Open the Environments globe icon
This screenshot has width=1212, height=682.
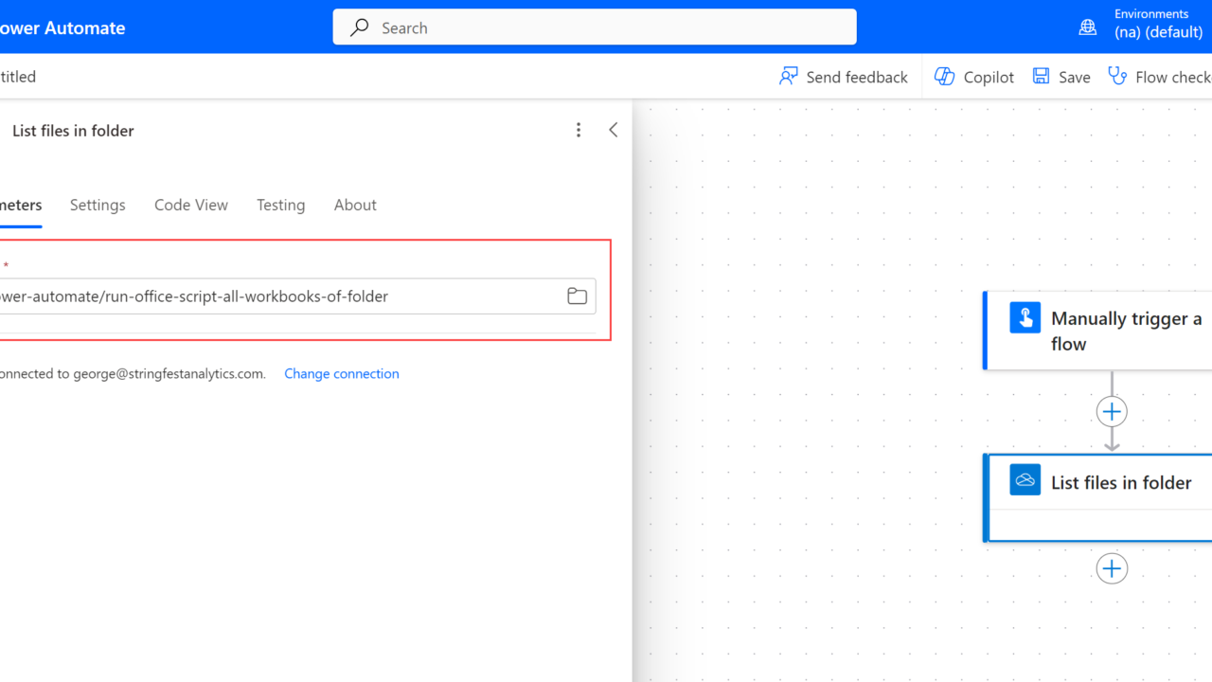click(1088, 27)
